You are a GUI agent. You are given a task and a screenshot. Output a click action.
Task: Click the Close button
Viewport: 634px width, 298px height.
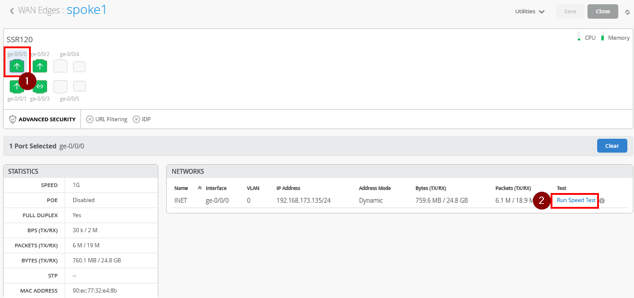[603, 11]
